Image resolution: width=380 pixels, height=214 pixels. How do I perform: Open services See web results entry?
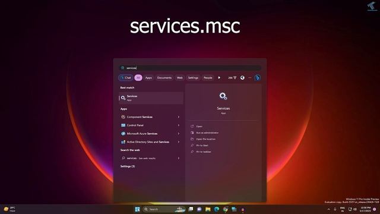pyautogui.click(x=151, y=158)
